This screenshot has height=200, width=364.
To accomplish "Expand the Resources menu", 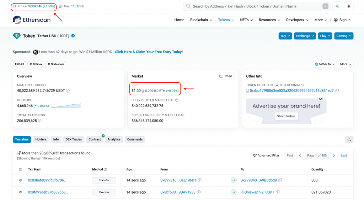I will point(269,20).
